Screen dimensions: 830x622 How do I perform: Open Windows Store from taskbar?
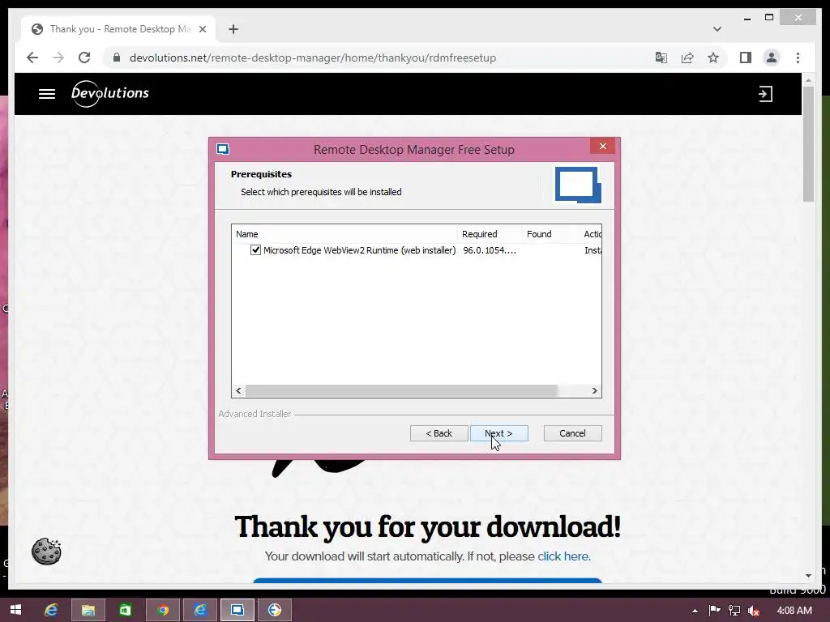[126, 610]
